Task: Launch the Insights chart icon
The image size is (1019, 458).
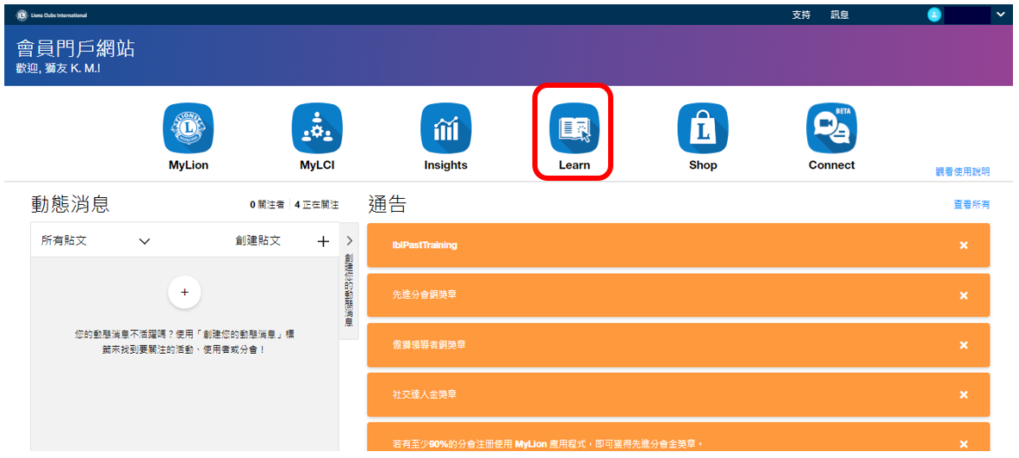Action: (445, 128)
